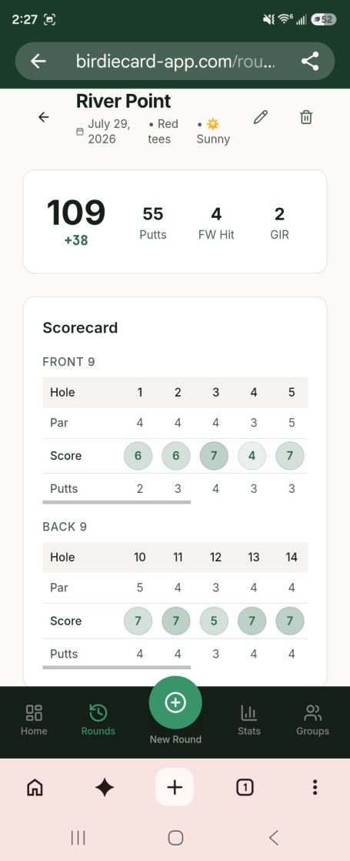This screenshot has height=861, width=350.
Task: Tap the Back 9 horizontal scrollbar
Action: (x=117, y=667)
